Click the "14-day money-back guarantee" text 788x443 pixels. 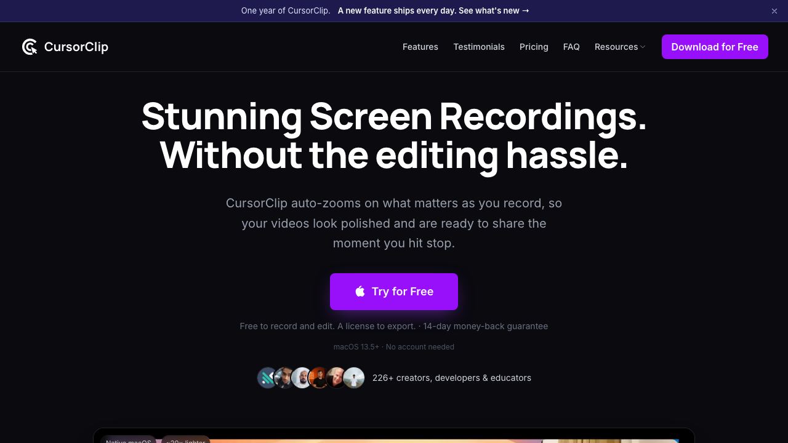(486, 326)
